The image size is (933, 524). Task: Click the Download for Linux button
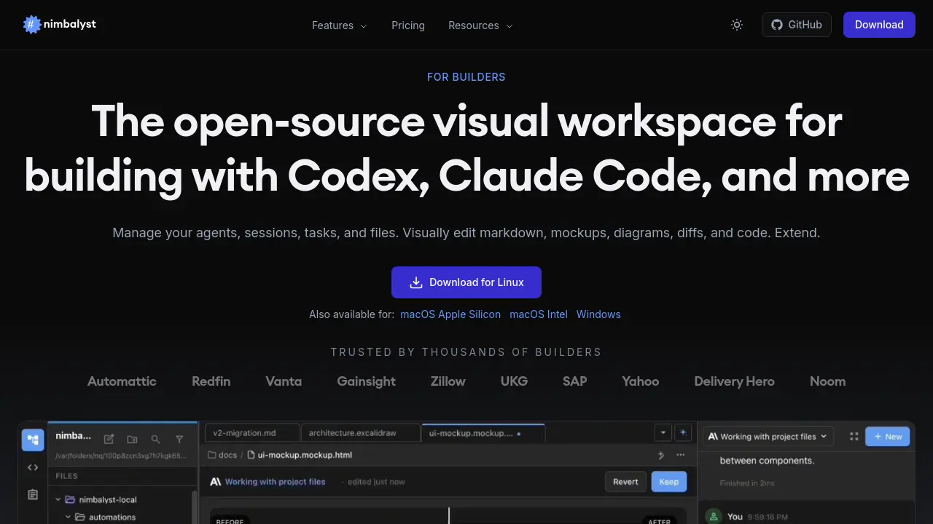[x=466, y=282]
